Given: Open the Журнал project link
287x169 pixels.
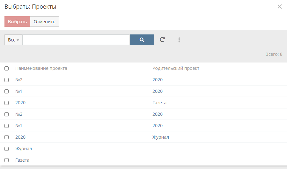Looking at the screenshot, I should (x=24, y=149).
